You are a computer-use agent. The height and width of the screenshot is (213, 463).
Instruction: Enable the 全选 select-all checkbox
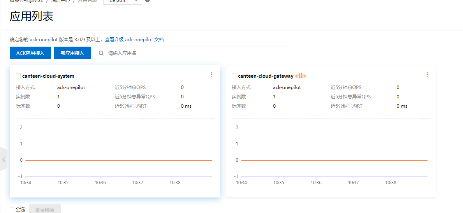coord(12,210)
